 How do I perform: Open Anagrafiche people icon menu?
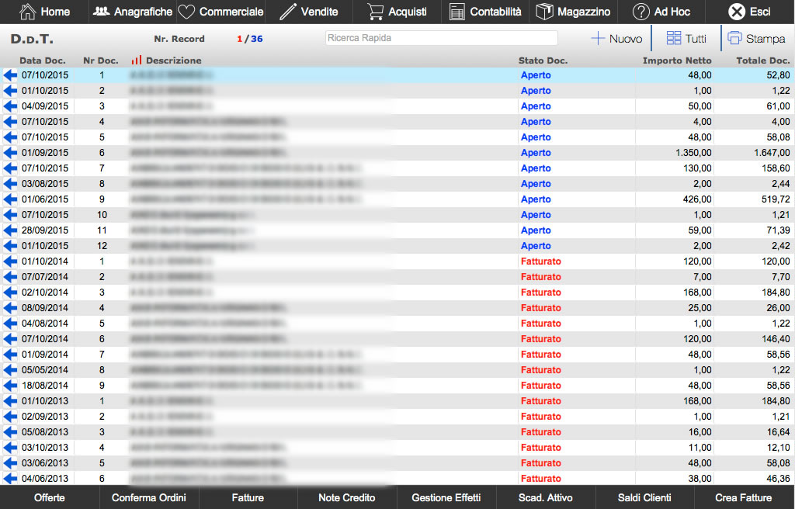pos(102,12)
